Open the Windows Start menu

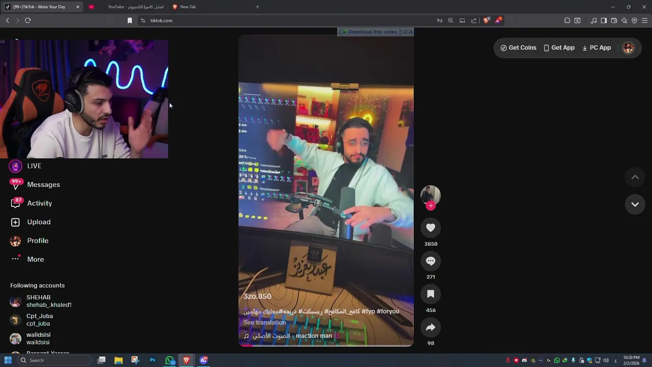click(x=8, y=360)
